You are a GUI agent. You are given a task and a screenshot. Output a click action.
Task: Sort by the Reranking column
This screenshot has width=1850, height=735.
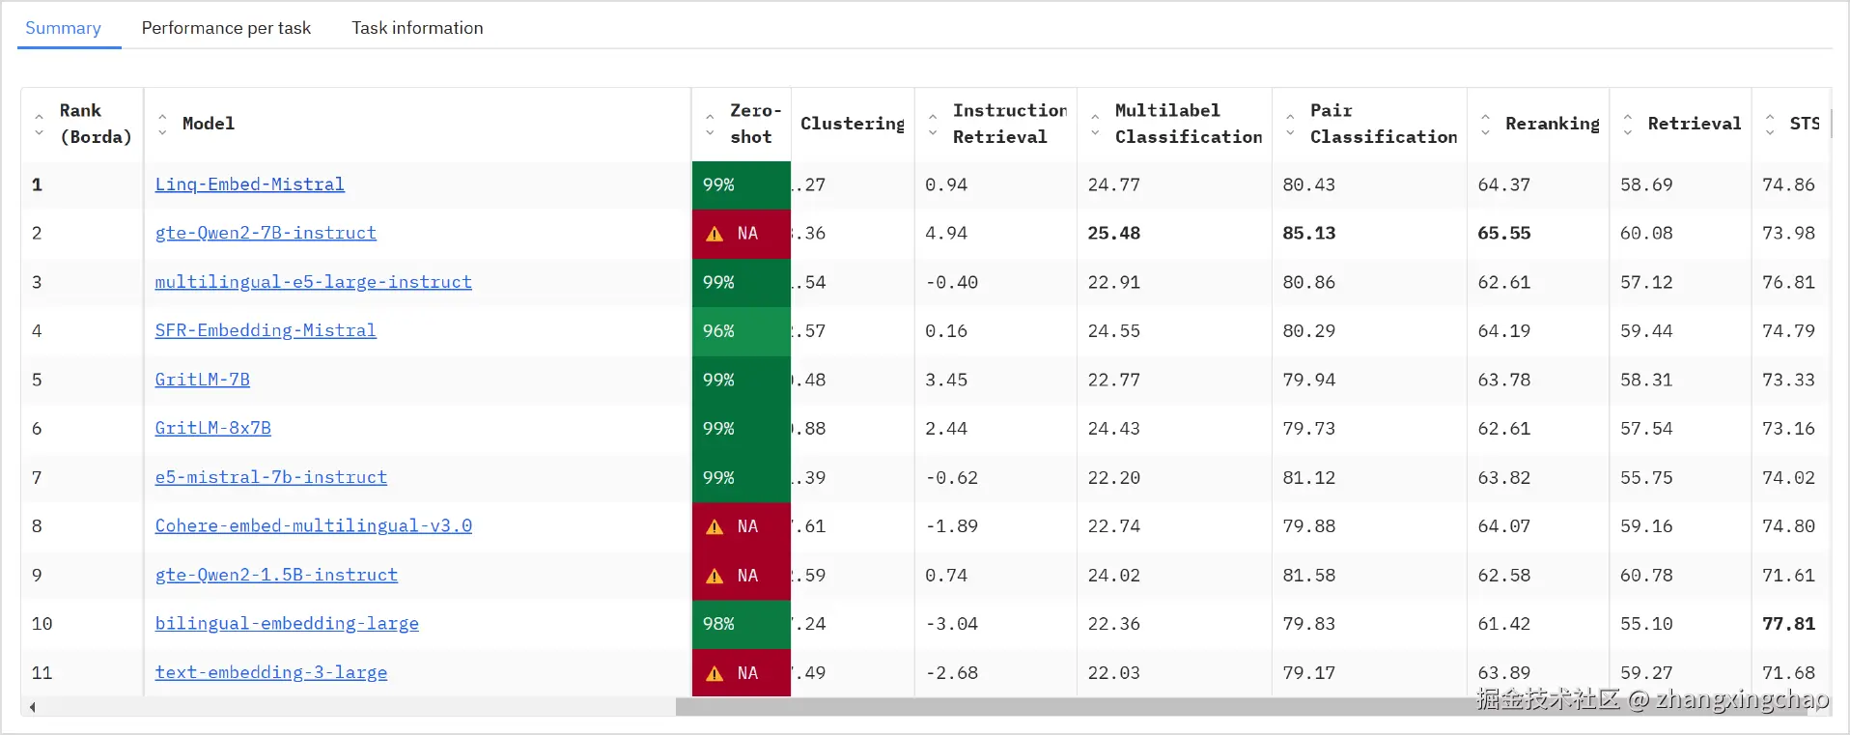tap(1485, 124)
